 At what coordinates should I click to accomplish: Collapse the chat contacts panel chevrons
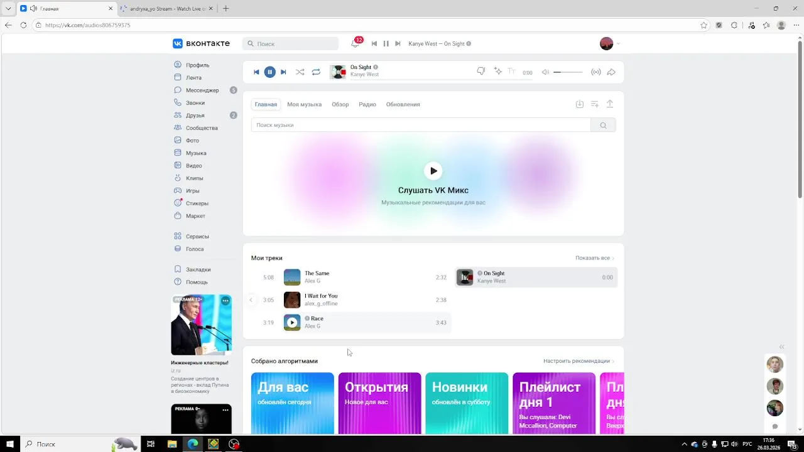tap(782, 347)
